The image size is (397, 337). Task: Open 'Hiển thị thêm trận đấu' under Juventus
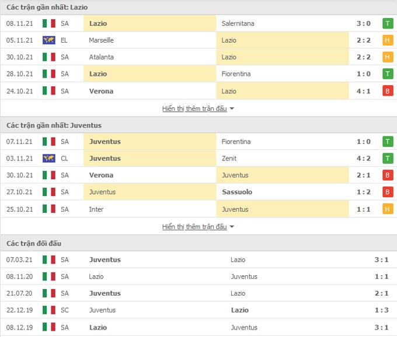pos(194,227)
